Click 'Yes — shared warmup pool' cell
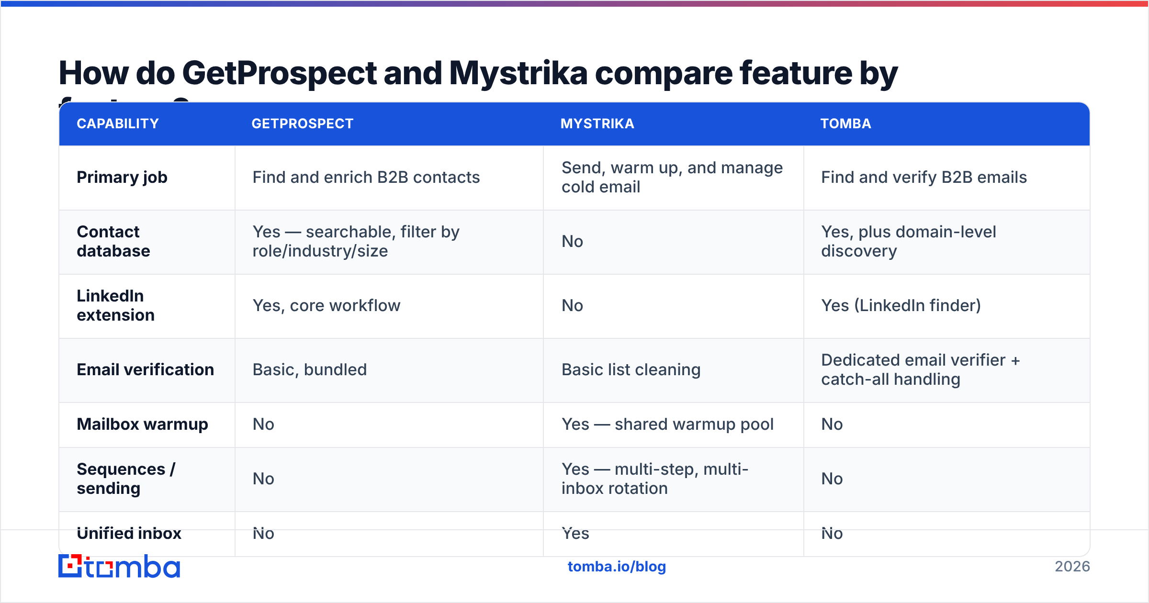1149x603 pixels. coord(667,424)
